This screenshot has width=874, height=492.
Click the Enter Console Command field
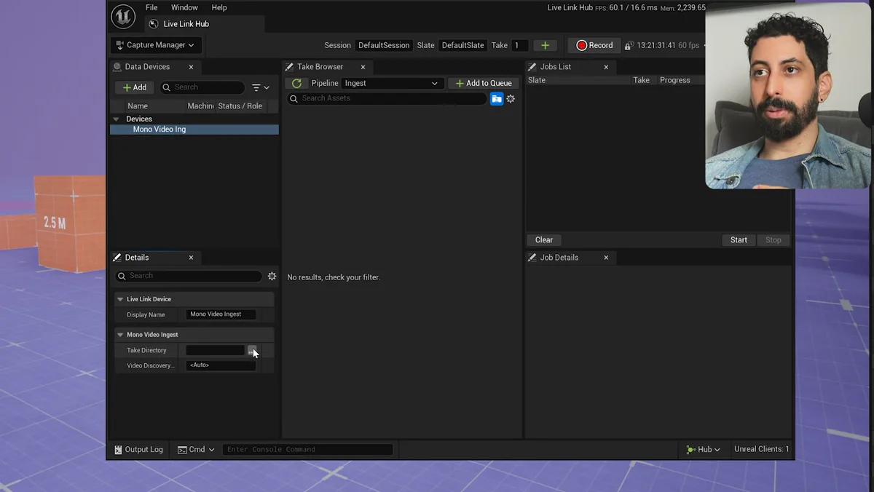pos(307,450)
